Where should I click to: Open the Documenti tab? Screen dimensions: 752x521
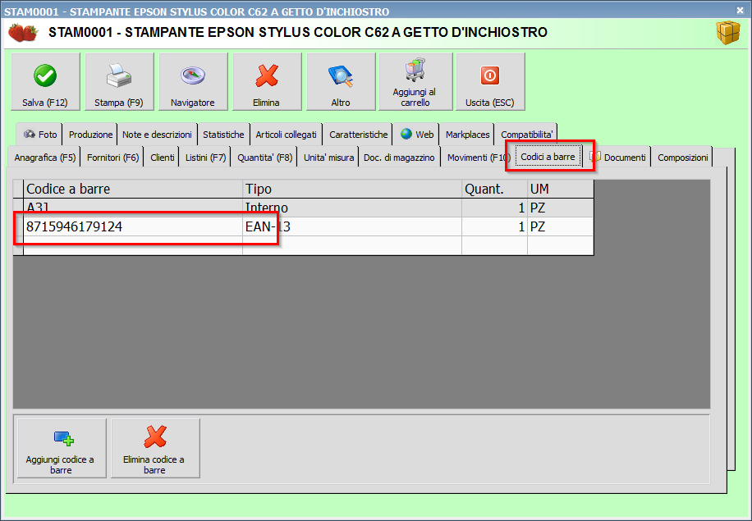[x=617, y=158]
